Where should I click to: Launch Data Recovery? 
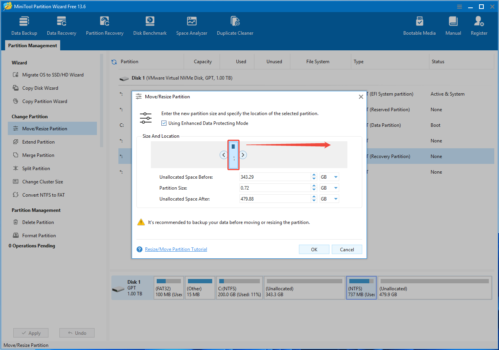pos(61,25)
